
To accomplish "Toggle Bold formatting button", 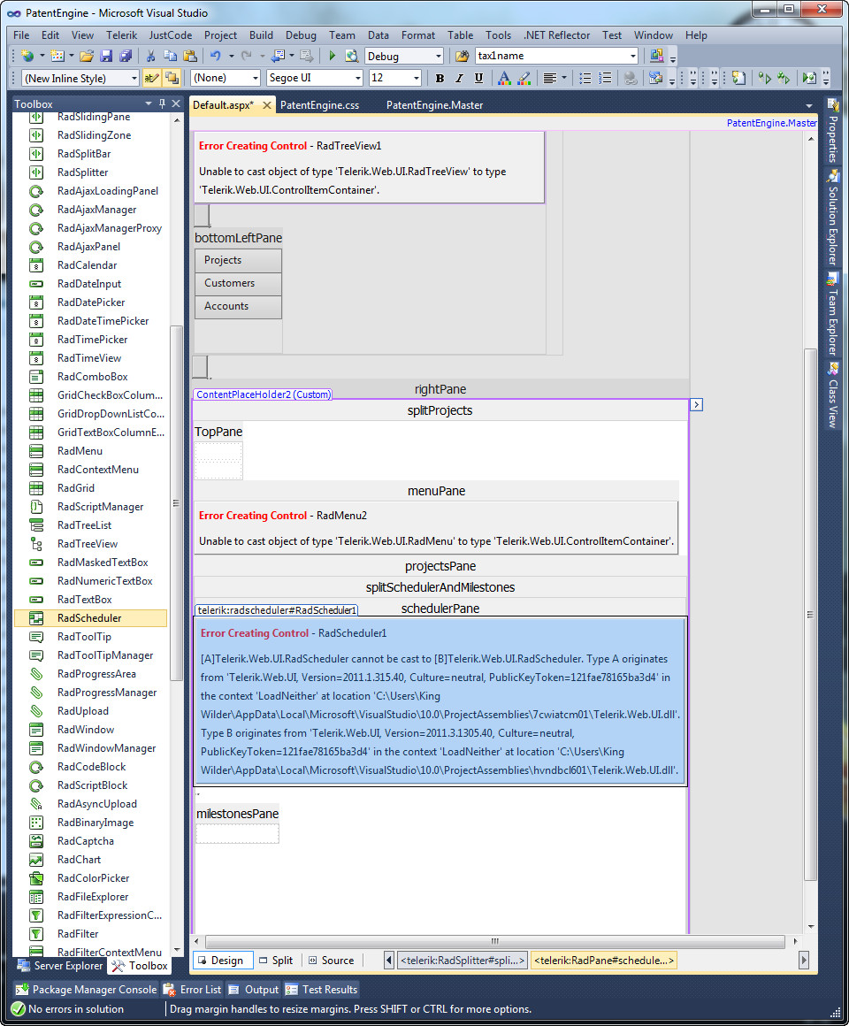I will [440, 78].
